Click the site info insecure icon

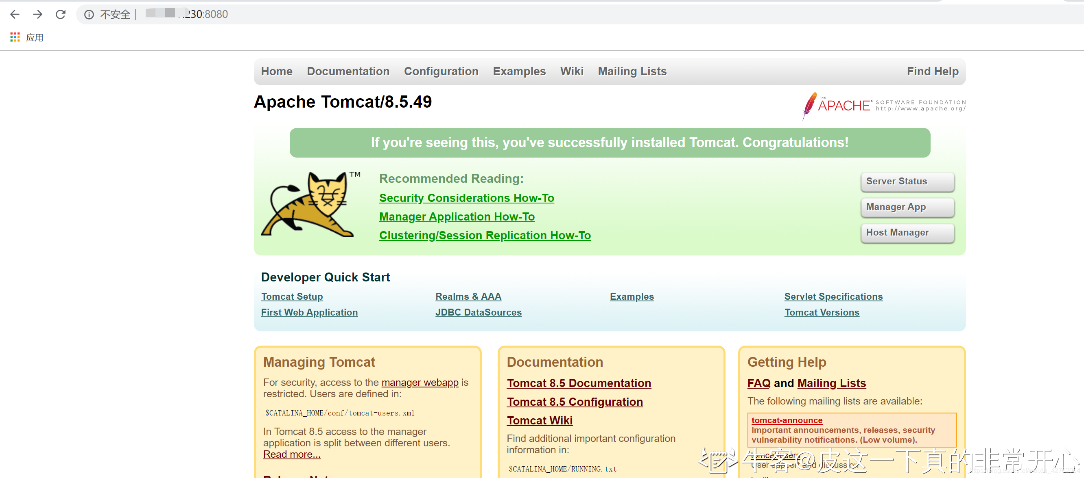89,15
